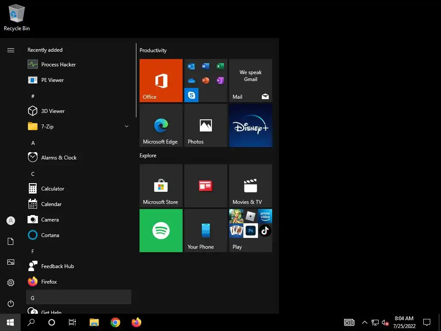Click the muted volume tray icon
The image size is (441, 331).
[x=385, y=322]
